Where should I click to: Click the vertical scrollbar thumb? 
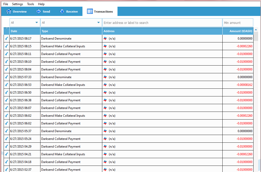pos(256,36)
